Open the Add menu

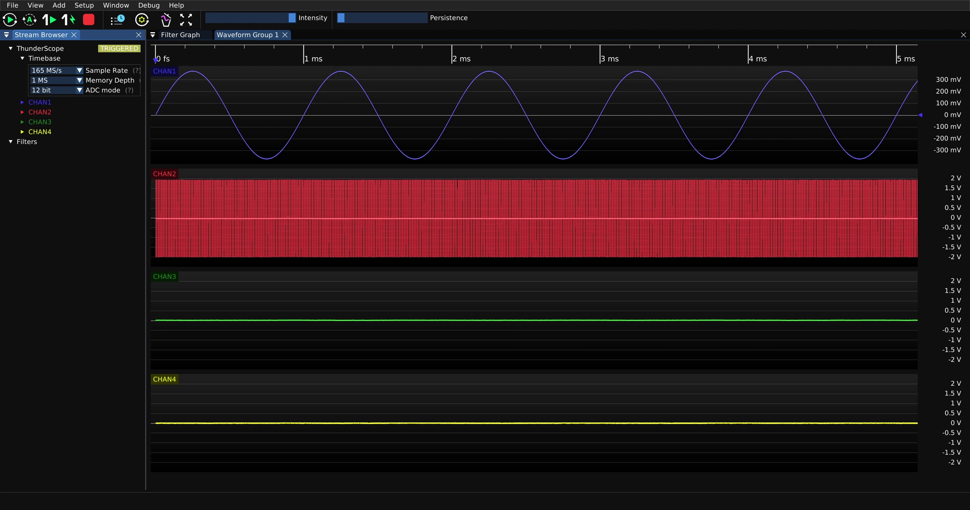59,5
